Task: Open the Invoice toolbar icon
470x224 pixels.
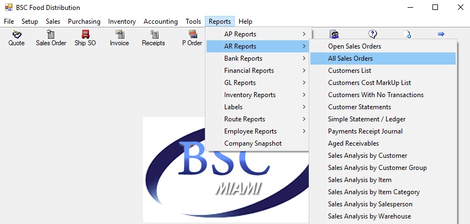Action: coord(120,34)
